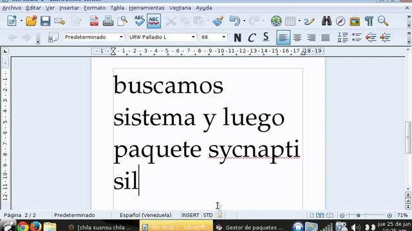Open the Herramientas menu
Viewport: 412px width, 231px height.
click(x=147, y=8)
